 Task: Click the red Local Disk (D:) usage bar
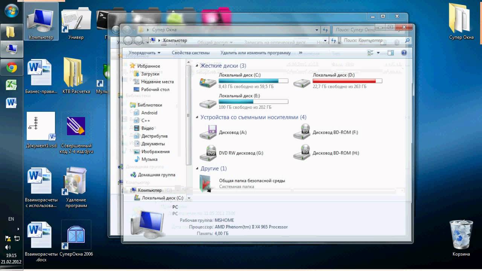[347, 81]
